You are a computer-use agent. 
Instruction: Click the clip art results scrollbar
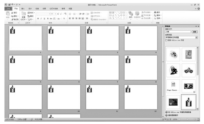coord(197,78)
